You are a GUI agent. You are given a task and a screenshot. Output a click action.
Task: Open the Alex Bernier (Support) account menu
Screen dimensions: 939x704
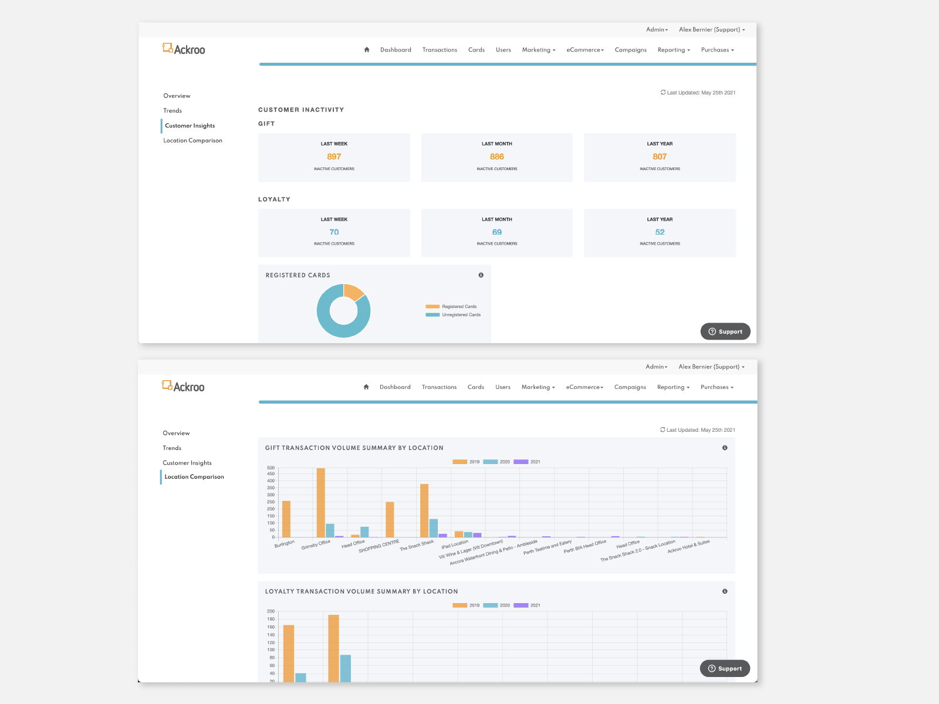tap(711, 29)
